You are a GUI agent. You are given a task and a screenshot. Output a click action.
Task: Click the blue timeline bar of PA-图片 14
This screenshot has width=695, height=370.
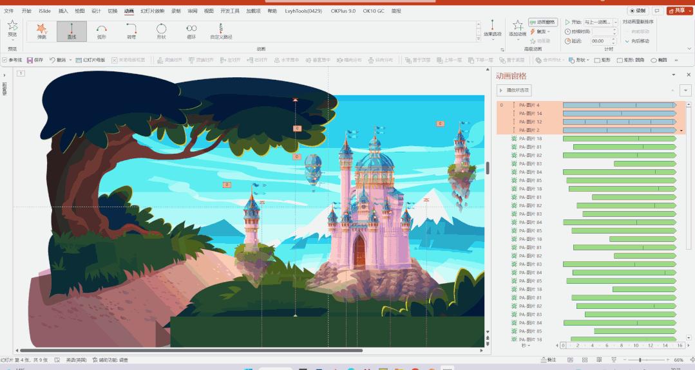619,114
